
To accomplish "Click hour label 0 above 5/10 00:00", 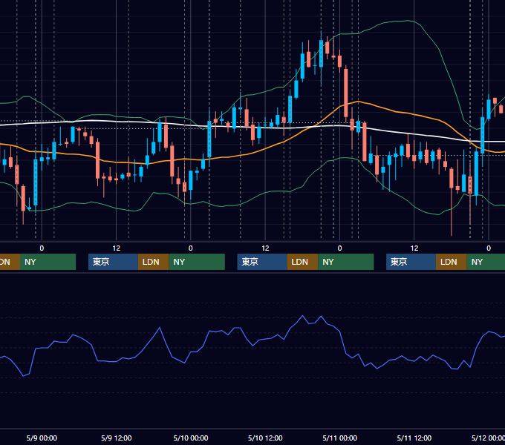I will (x=191, y=248).
